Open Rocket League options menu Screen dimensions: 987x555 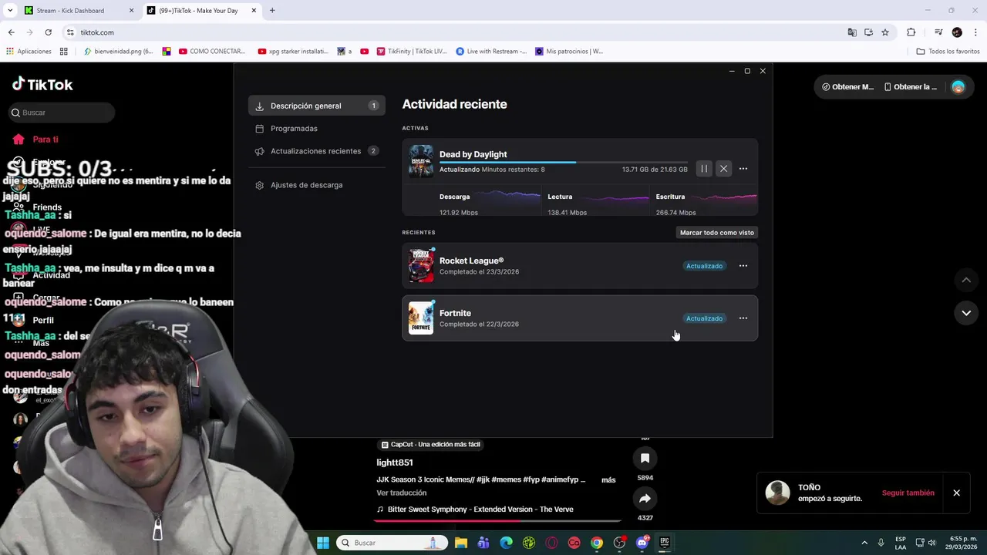pos(743,266)
